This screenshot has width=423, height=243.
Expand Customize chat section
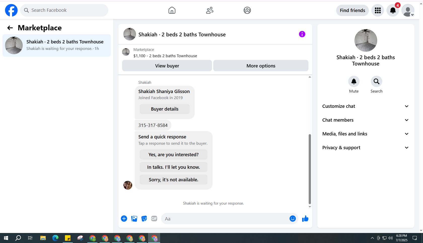coord(366,106)
